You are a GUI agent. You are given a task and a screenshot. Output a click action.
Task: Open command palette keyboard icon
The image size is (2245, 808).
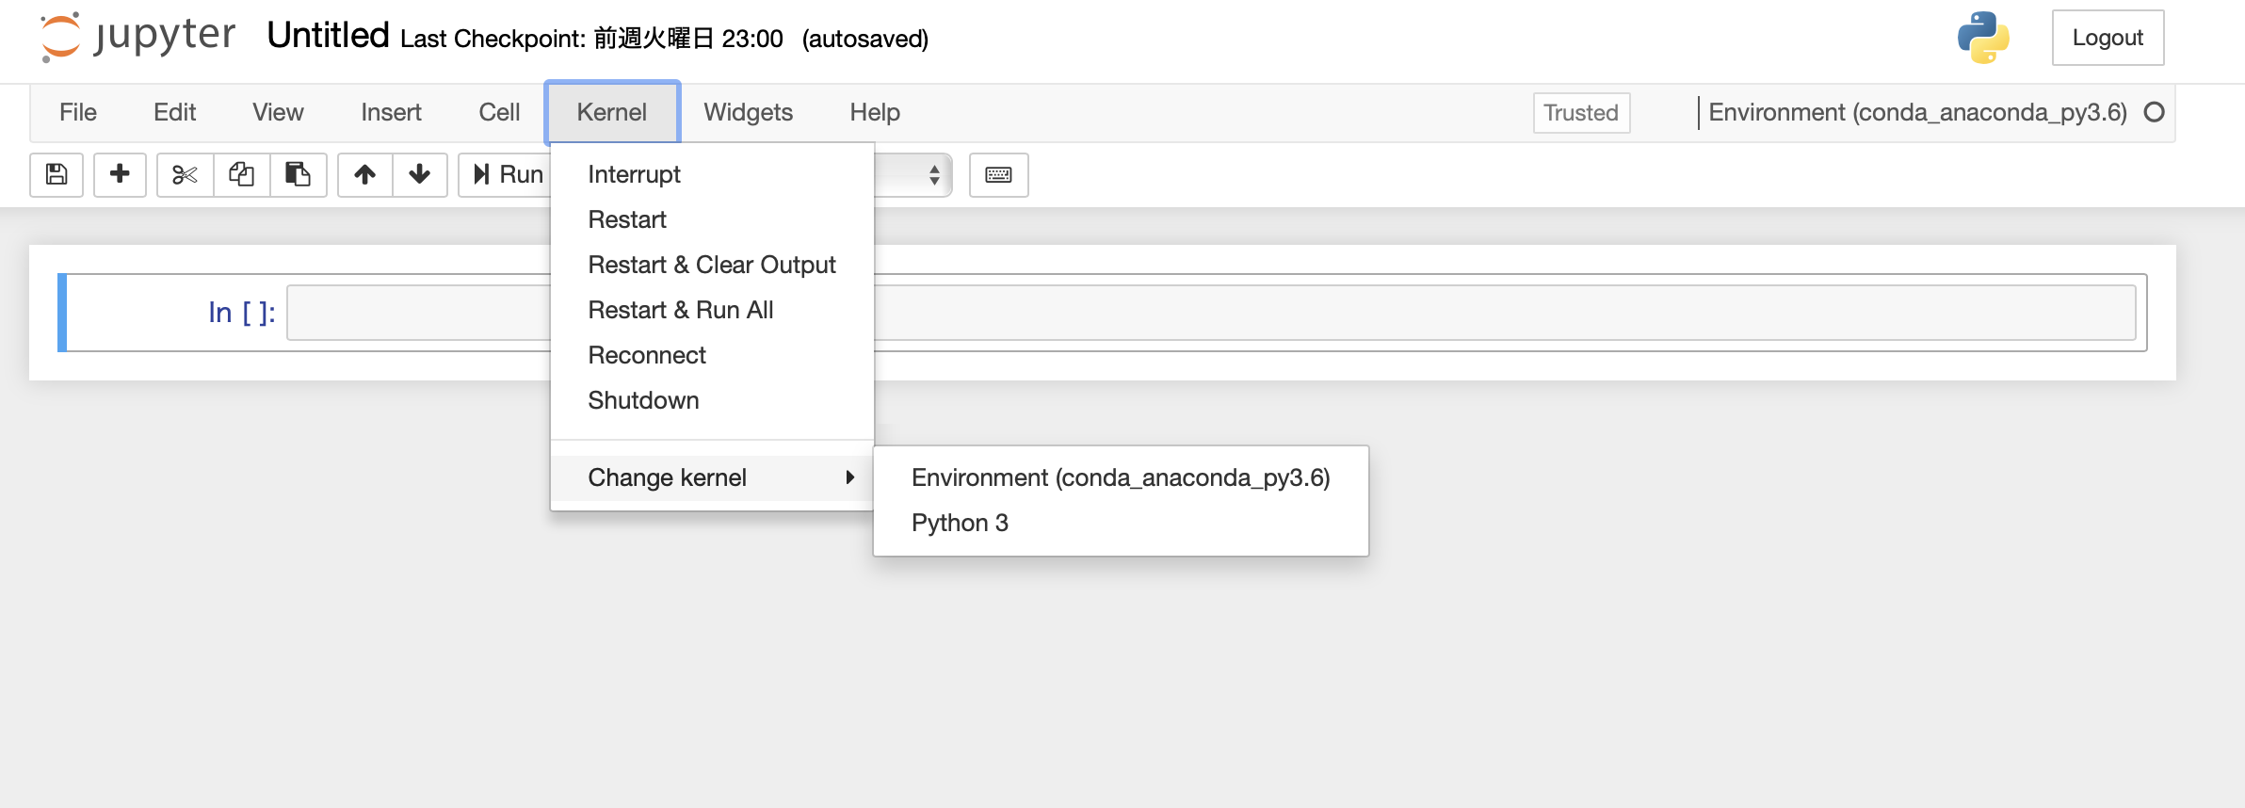[x=999, y=175]
